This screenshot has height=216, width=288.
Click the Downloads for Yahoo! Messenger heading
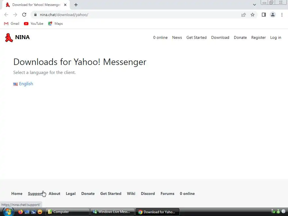tap(80, 62)
